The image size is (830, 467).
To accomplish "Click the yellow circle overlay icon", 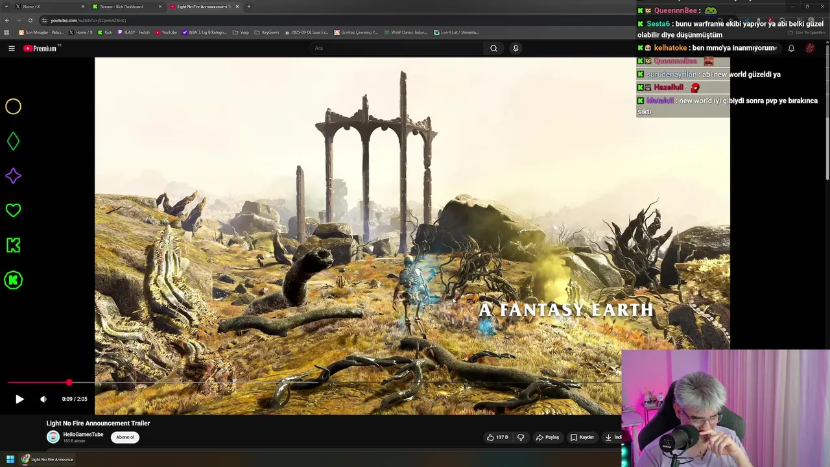I will [13, 106].
